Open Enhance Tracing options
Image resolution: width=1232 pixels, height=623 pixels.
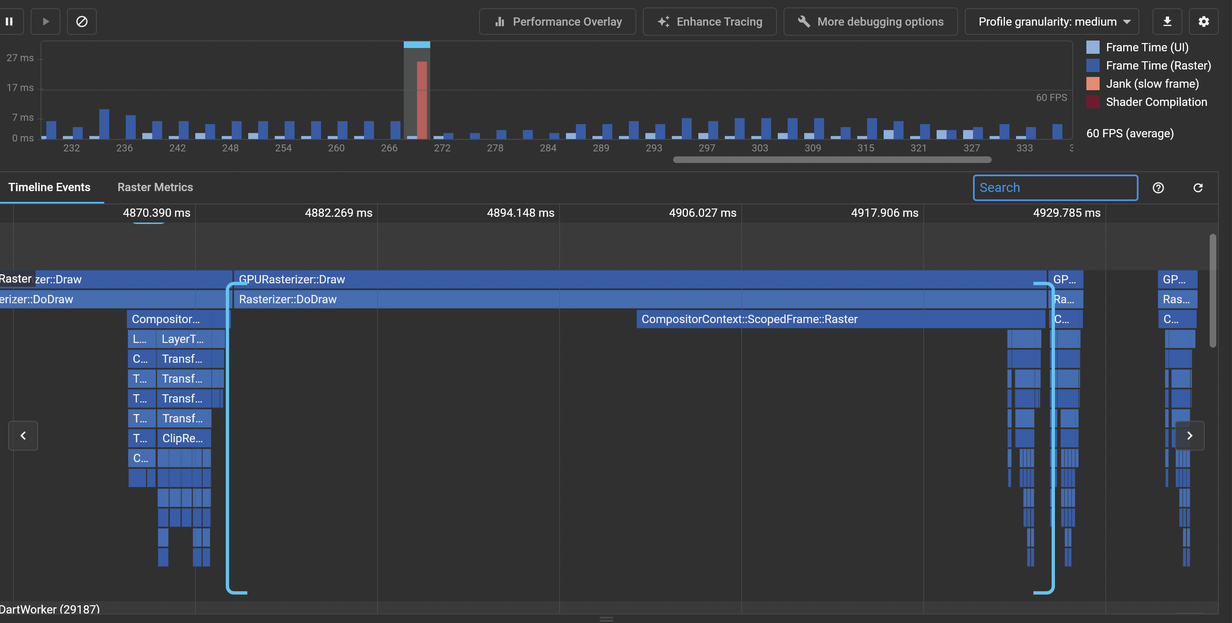[x=709, y=22]
